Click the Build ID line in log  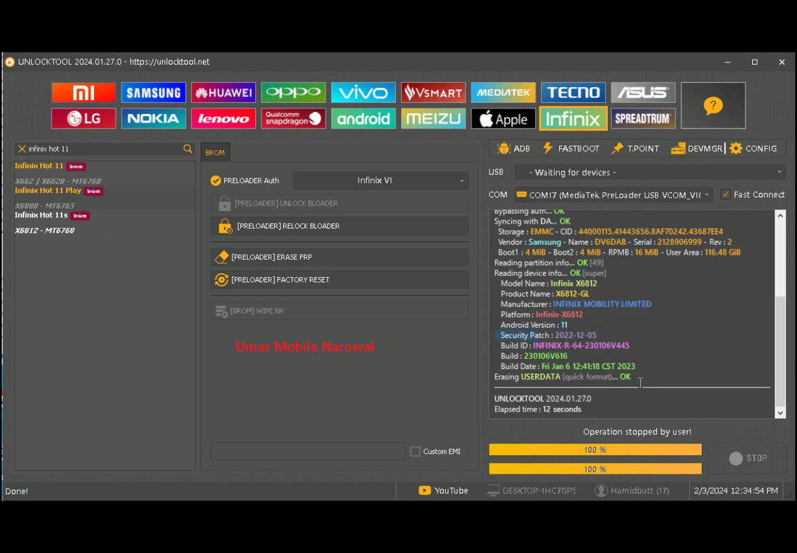coord(565,346)
